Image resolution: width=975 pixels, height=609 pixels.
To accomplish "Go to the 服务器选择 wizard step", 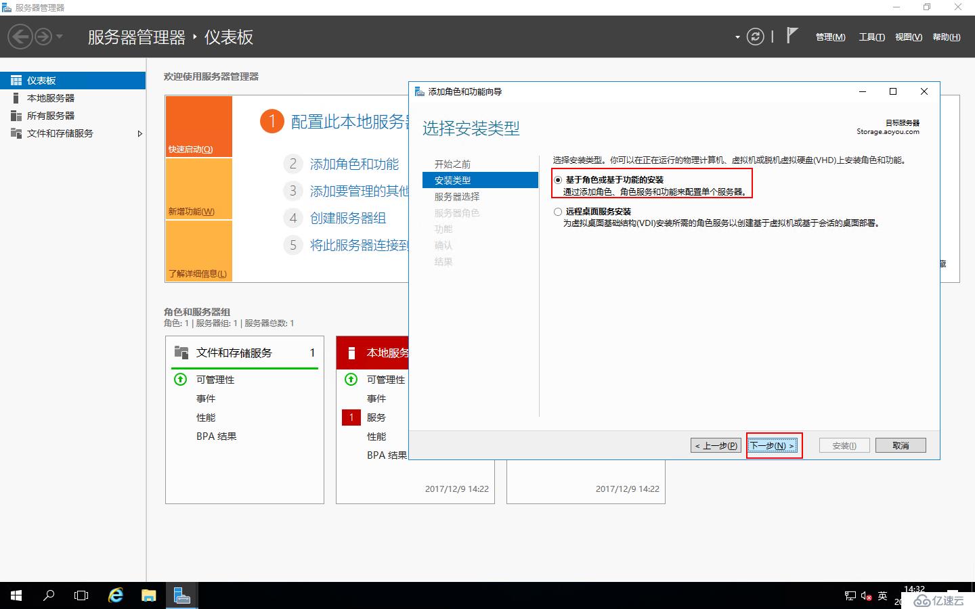I will coord(457,197).
